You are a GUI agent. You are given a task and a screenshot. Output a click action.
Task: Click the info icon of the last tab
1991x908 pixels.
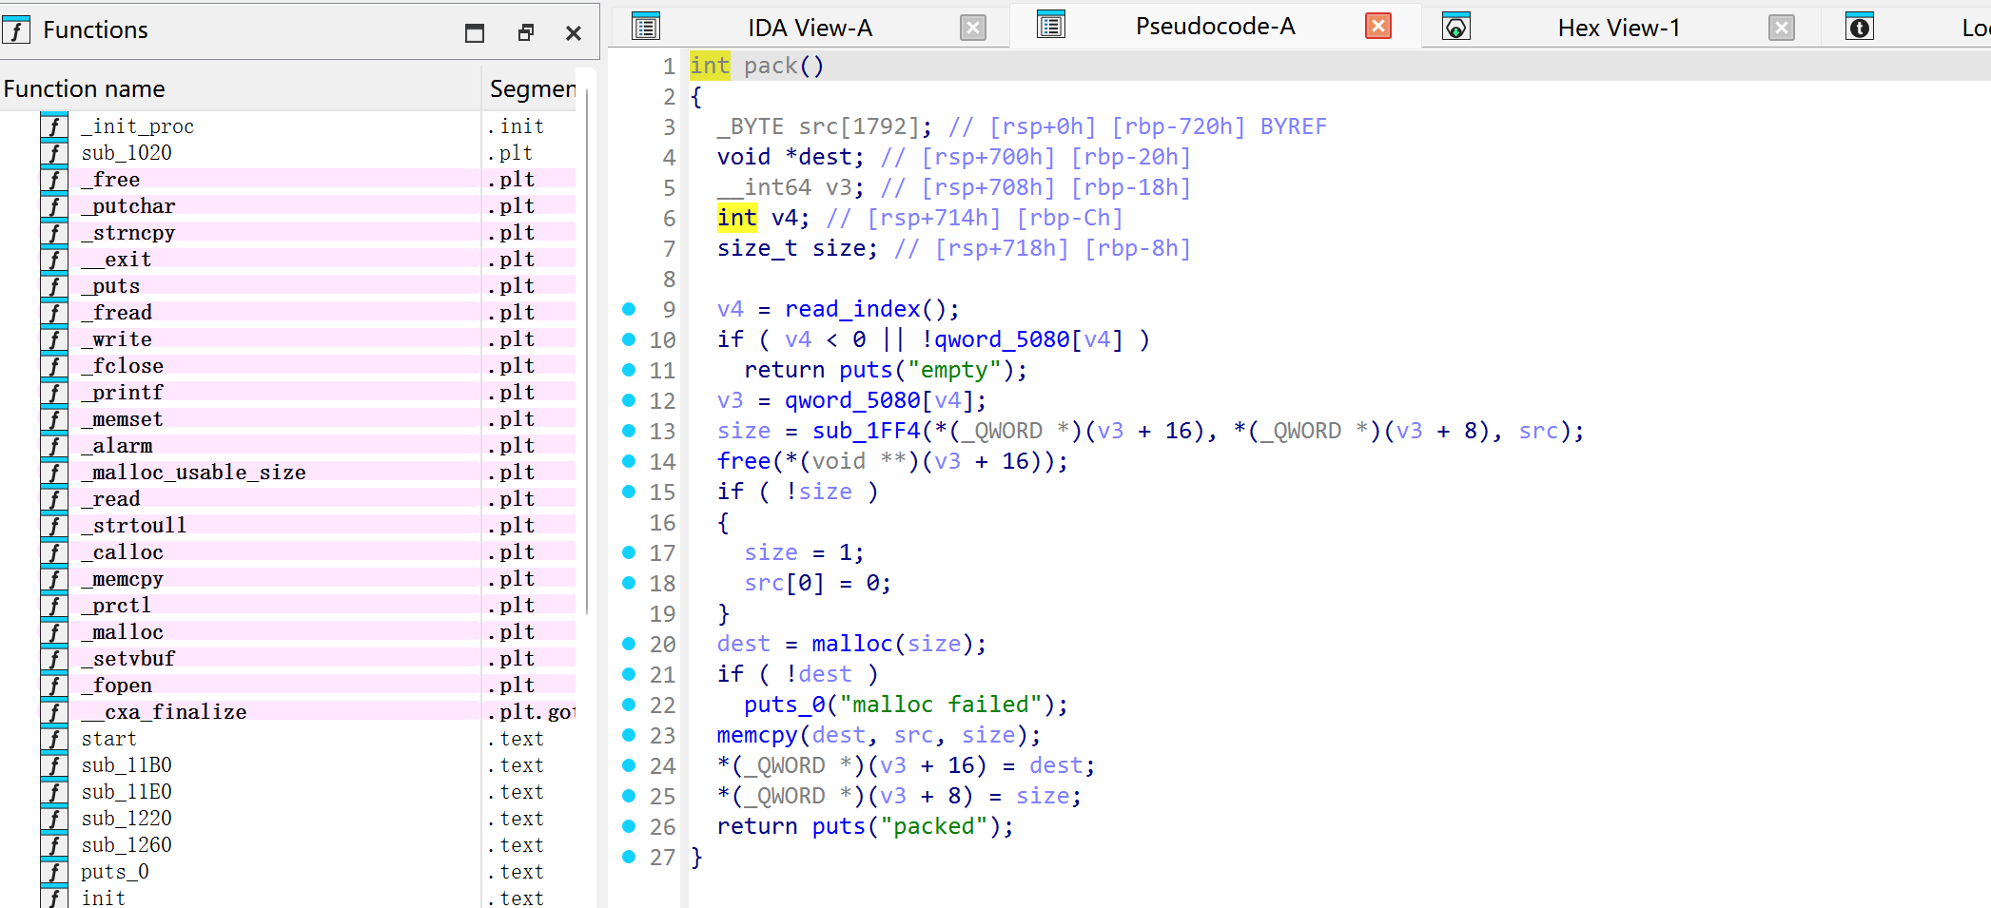[x=1859, y=27]
